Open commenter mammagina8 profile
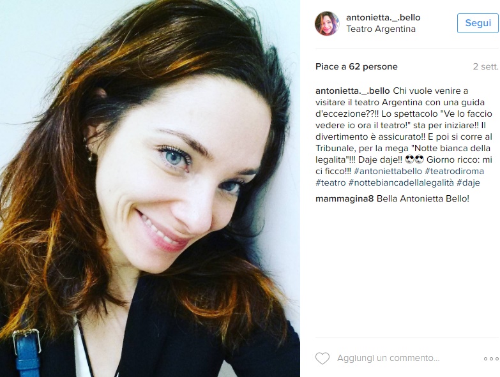Viewport: 500px width, 377px height. 344,199
